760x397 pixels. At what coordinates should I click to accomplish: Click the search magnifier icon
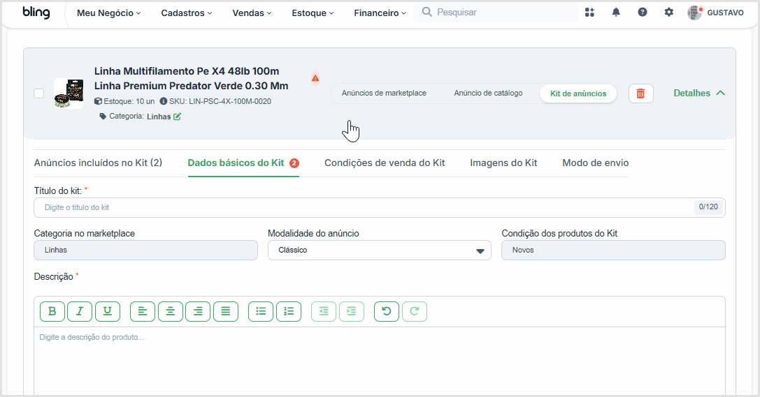[426, 12]
